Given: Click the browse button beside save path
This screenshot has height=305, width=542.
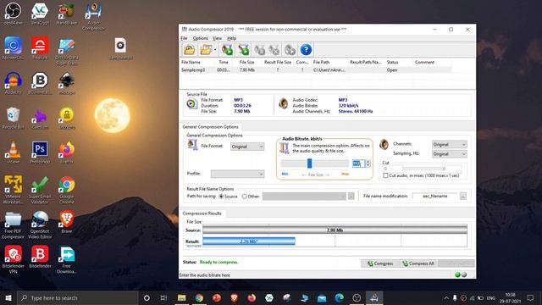Looking at the screenshot, I should [351, 197].
